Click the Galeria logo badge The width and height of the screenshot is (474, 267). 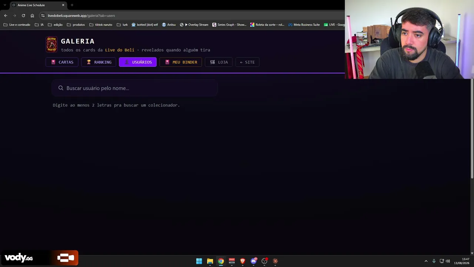tap(51, 44)
